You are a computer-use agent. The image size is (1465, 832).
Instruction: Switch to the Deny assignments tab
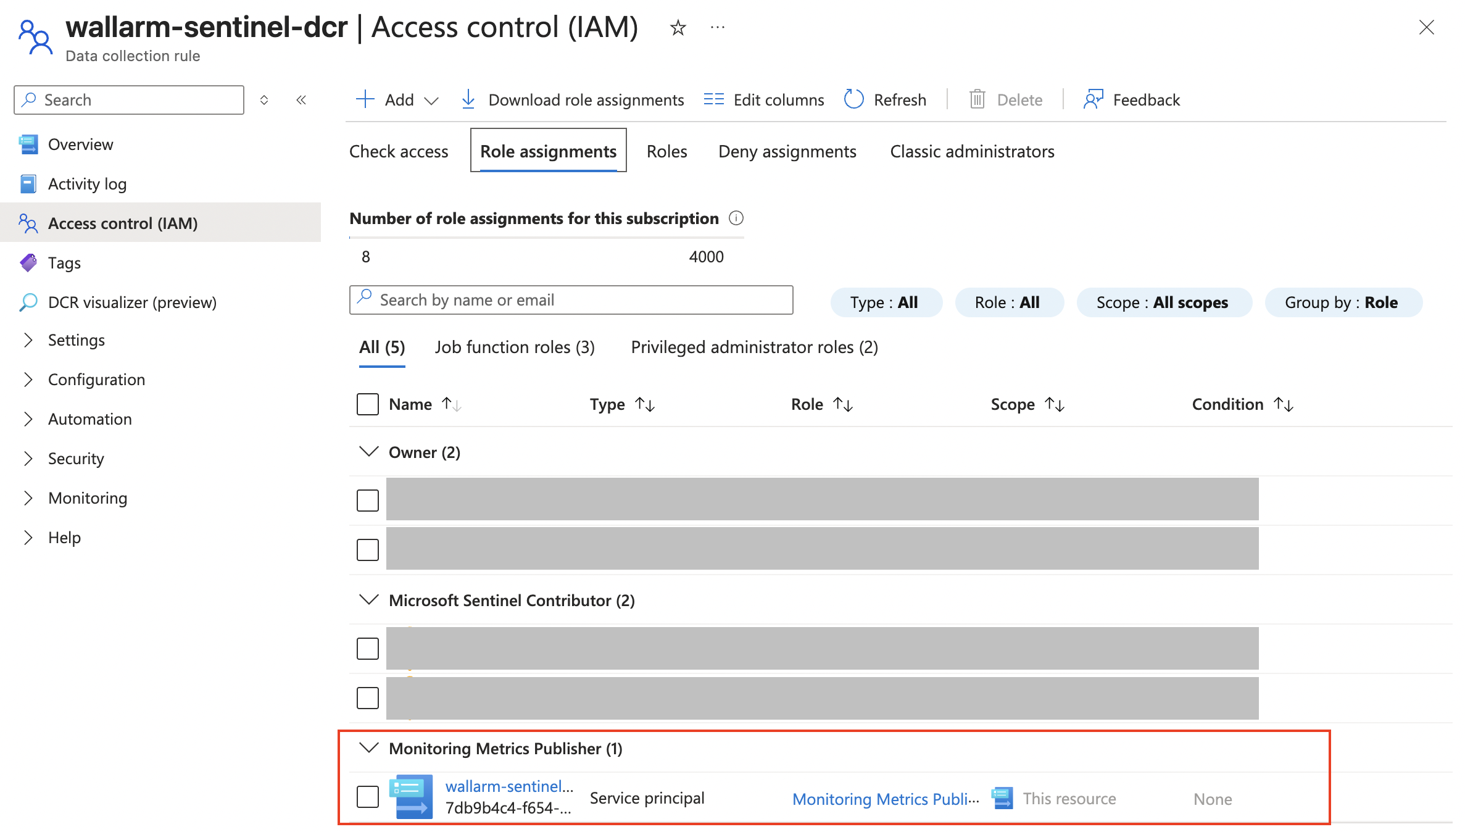pos(787,151)
